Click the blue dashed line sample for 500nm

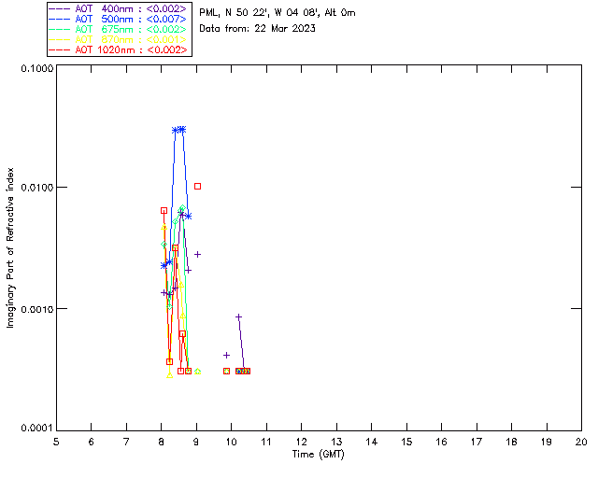click(x=60, y=19)
